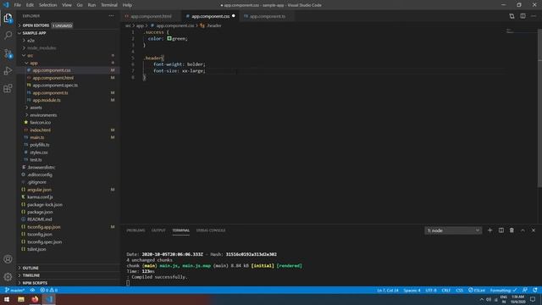Screen dimensions: 542x305
Task: Expand the NPM Scripts section
Action: coord(68,283)
